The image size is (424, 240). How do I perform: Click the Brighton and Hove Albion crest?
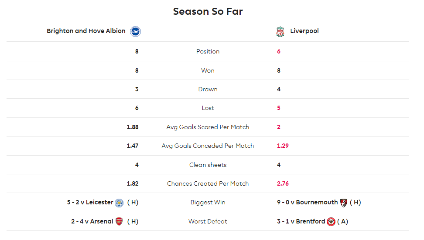(x=135, y=31)
